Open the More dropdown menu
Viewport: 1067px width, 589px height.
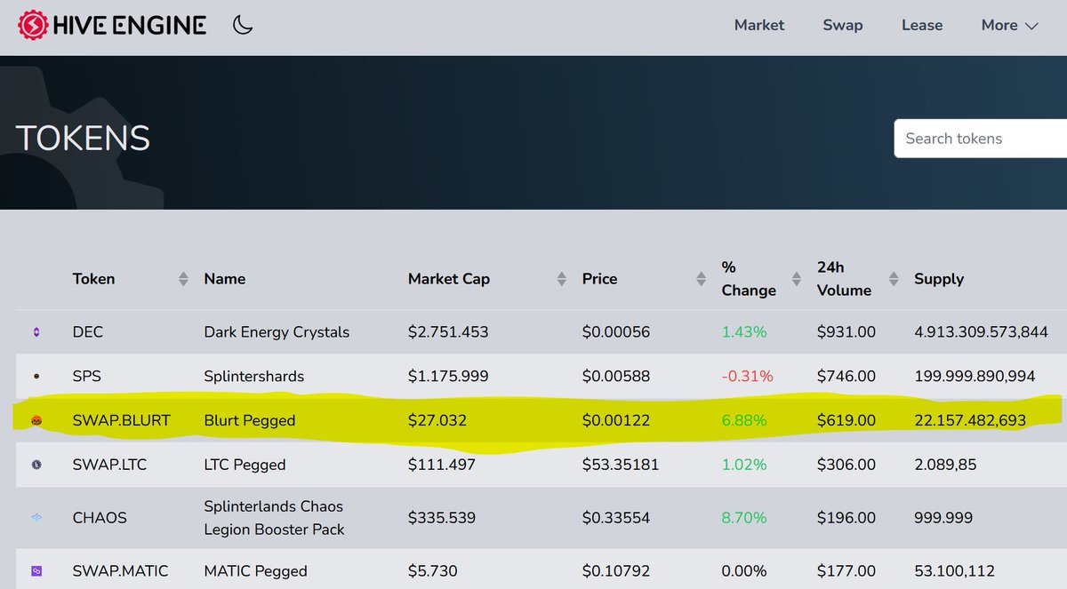(1009, 25)
